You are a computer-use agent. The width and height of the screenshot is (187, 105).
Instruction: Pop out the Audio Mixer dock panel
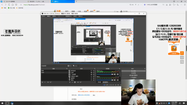[x=120, y=69]
